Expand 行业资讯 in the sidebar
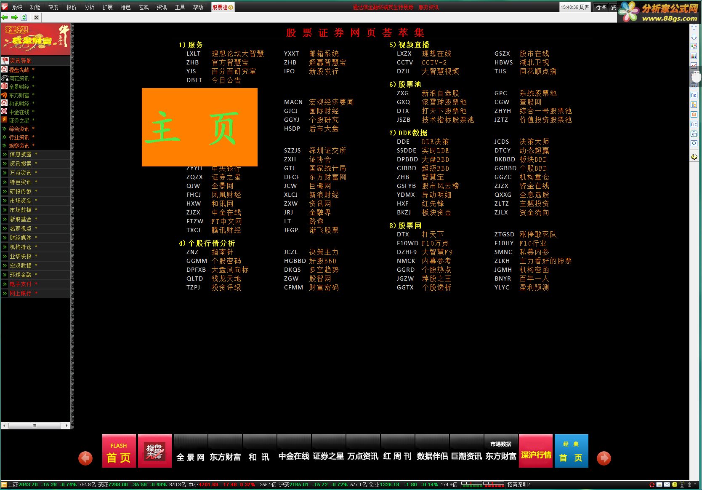 (19, 137)
